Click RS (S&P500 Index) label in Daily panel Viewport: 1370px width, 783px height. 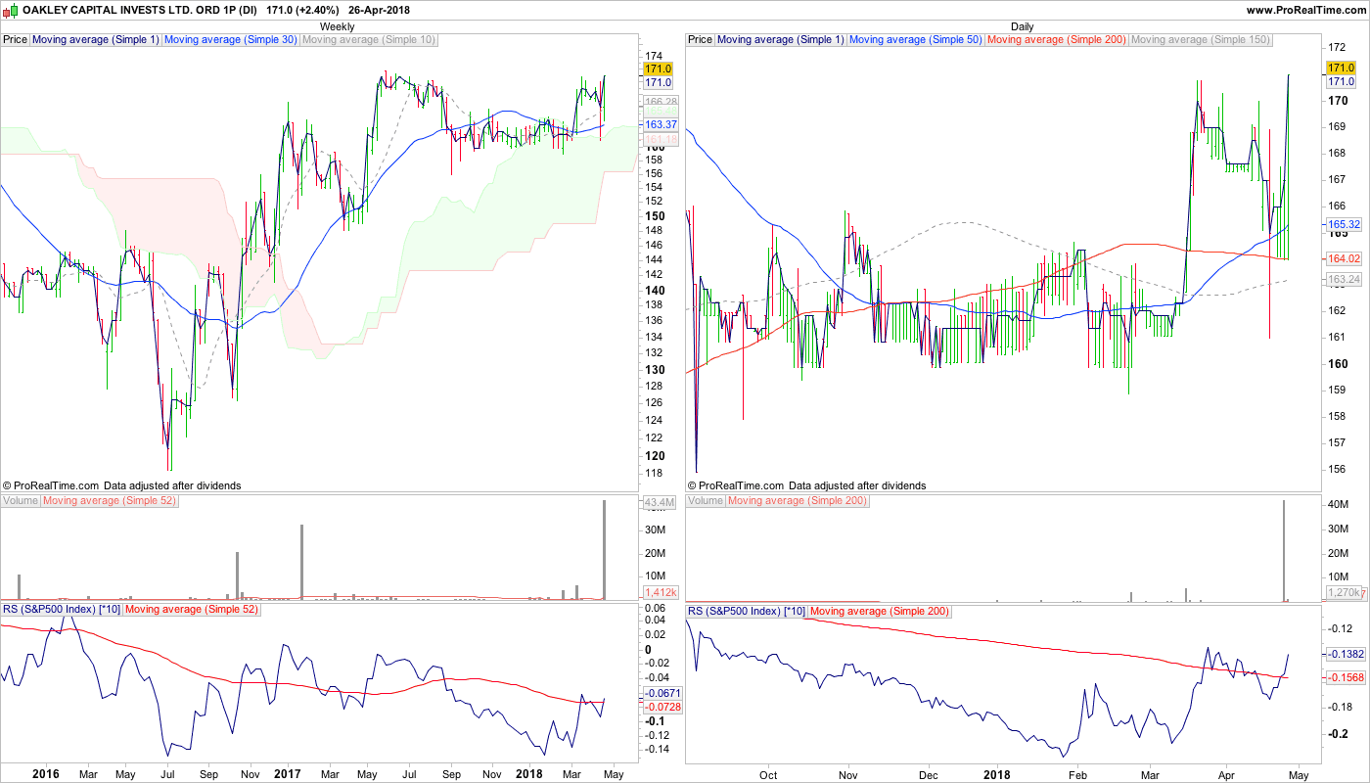point(747,610)
